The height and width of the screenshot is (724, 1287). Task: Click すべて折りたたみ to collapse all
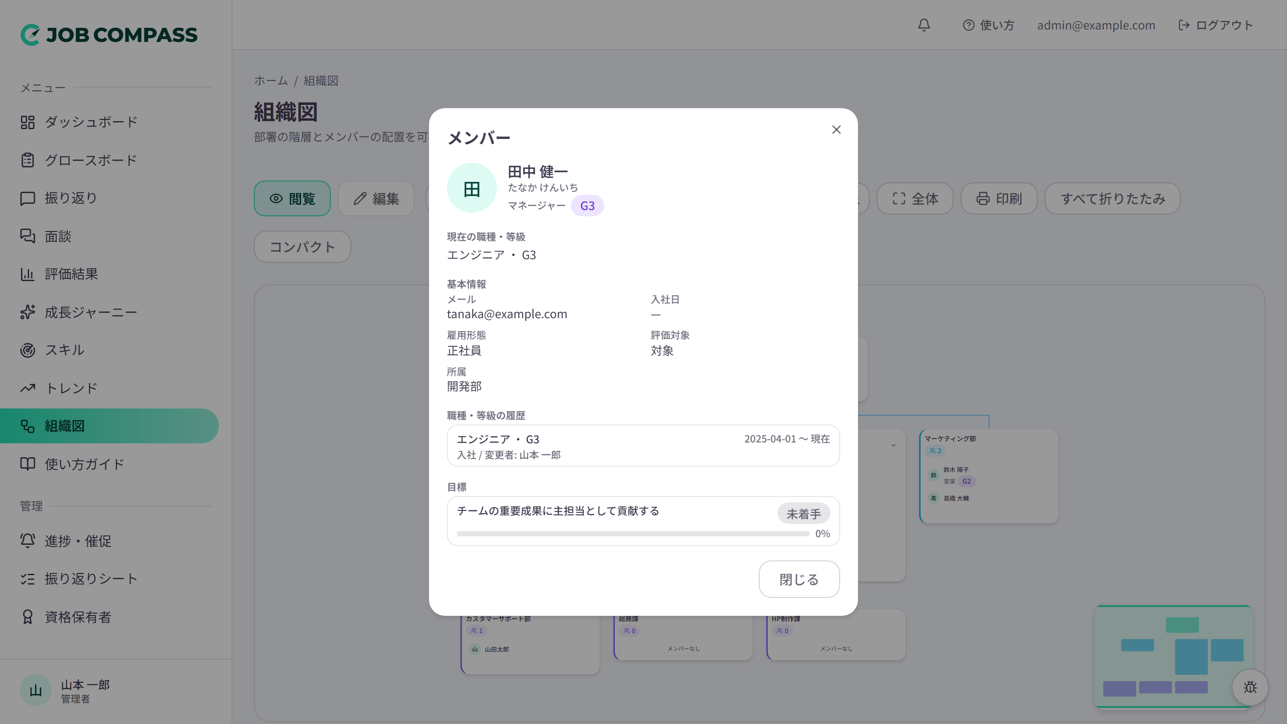point(1112,198)
